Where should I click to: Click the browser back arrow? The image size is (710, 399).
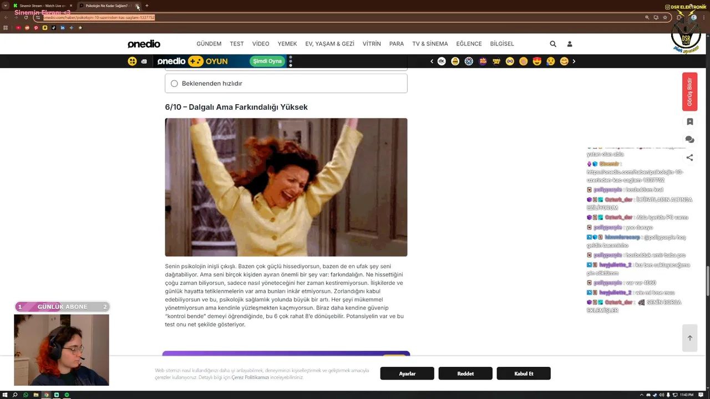coord(6,17)
